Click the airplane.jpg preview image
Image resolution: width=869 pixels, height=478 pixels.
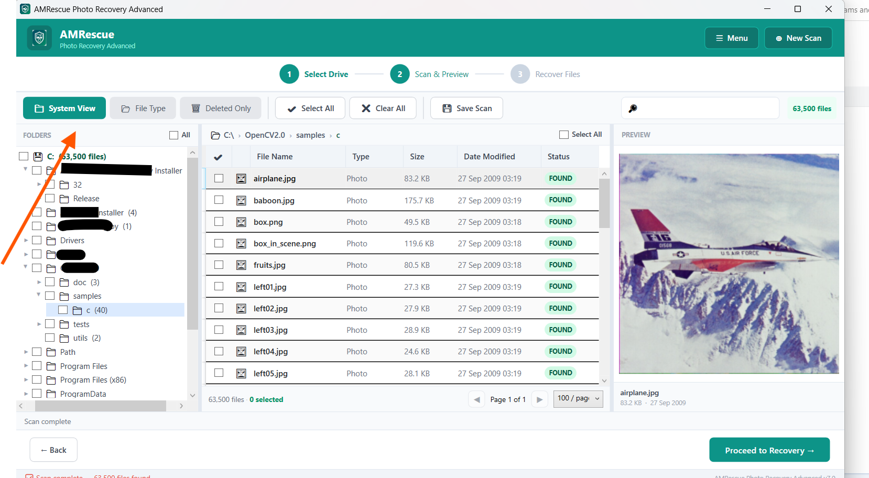click(729, 264)
